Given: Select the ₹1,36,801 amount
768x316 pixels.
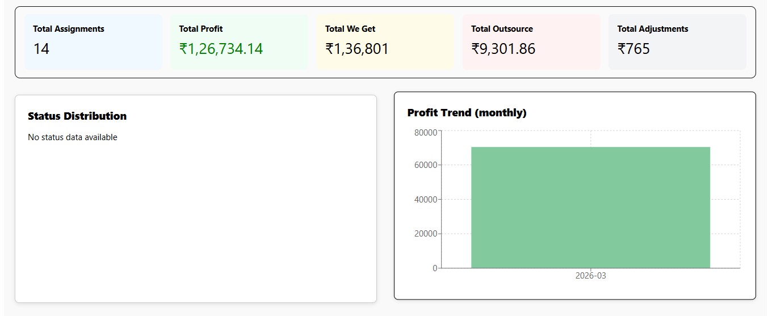Looking at the screenshot, I should 357,49.
